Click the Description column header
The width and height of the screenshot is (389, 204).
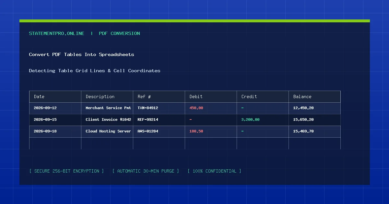pyautogui.click(x=107, y=96)
